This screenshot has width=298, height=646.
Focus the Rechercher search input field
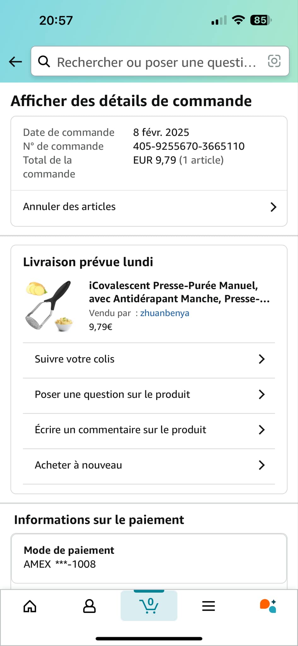156,62
